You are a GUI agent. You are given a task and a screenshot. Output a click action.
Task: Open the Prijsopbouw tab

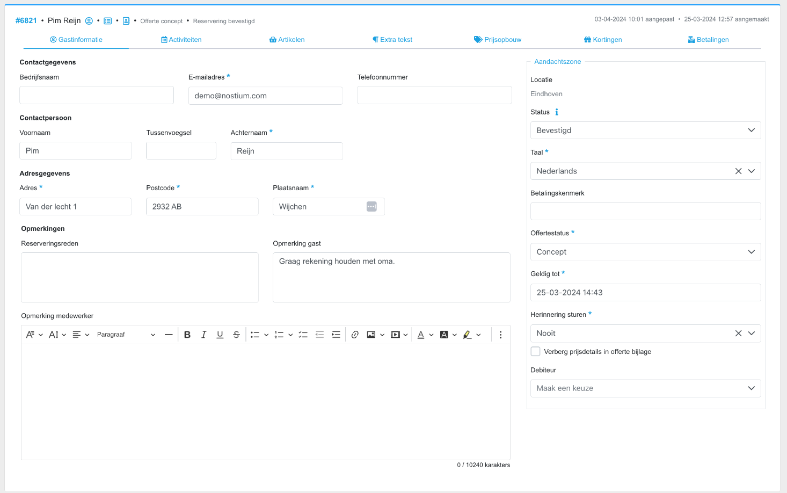(498, 40)
